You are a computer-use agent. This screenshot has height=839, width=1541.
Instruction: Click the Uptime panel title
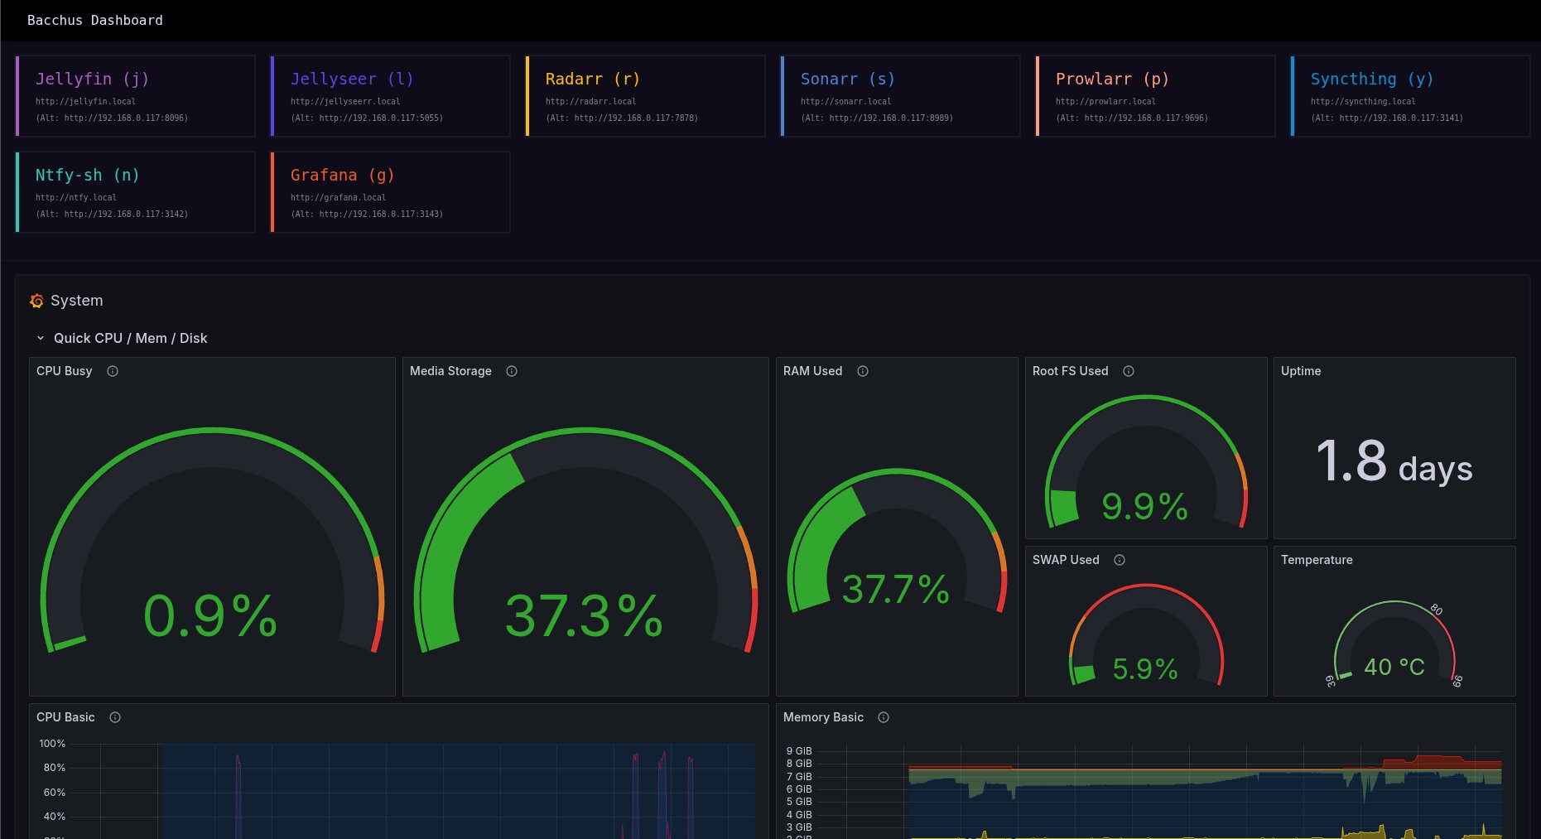click(x=1301, y=371)
